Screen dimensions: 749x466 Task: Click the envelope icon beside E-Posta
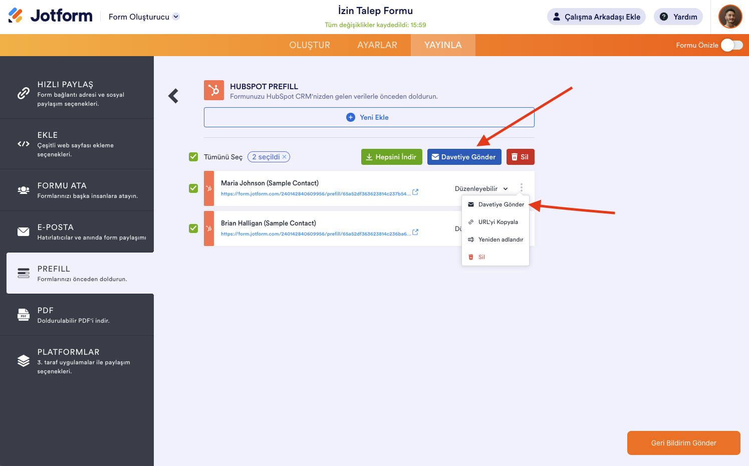pos(24,231)
